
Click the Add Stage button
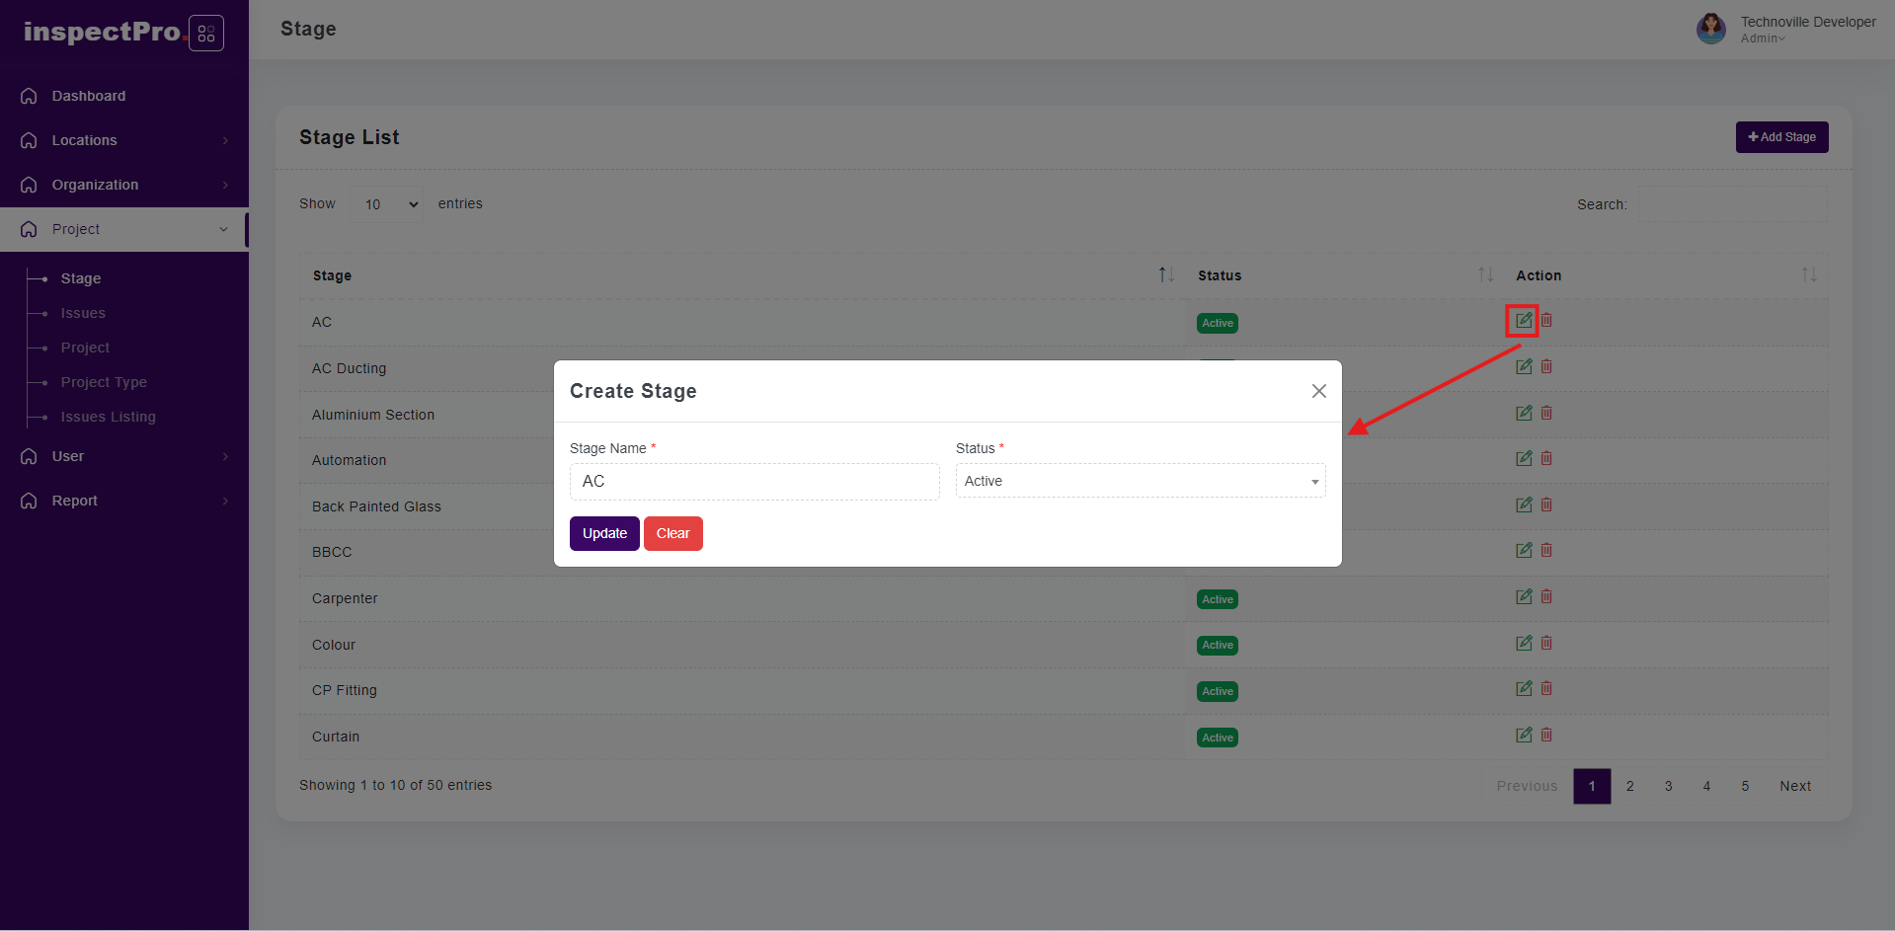coord(1781,137)
